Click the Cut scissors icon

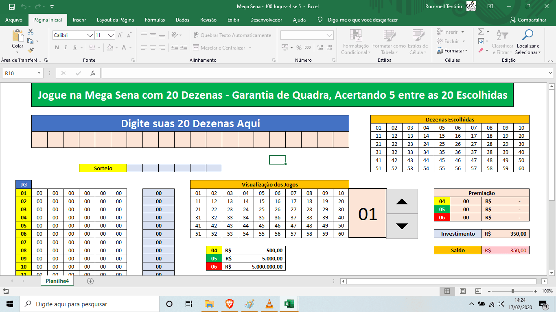[x=31, y=32]
